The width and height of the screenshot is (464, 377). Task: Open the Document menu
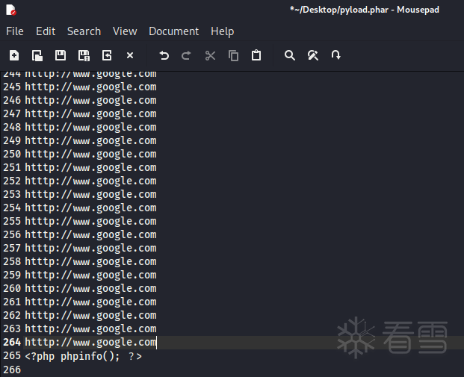click(173, 31)
